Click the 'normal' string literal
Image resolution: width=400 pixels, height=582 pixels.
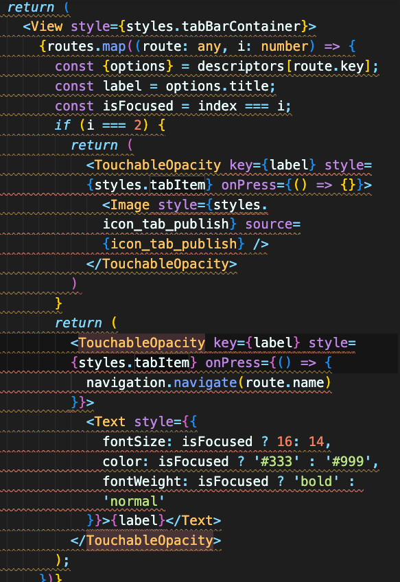[x=134, y=502]
